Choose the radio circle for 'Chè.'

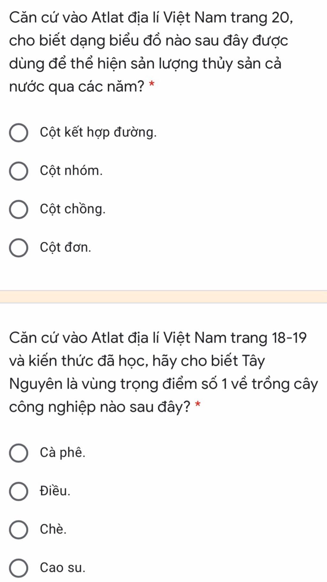pos(19,530)
